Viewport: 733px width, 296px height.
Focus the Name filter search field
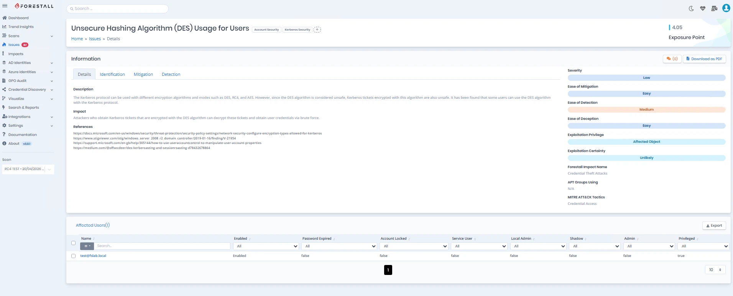coord(162,246)
